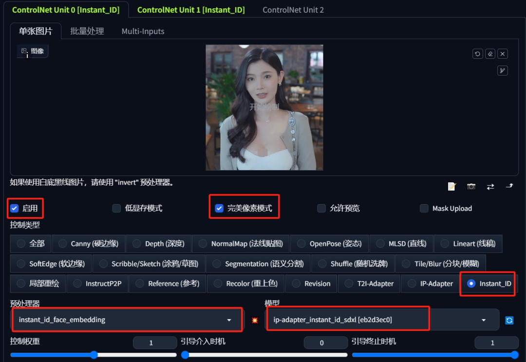Expand model list with its arrow
526x362 pixels.
click(484, 320)
